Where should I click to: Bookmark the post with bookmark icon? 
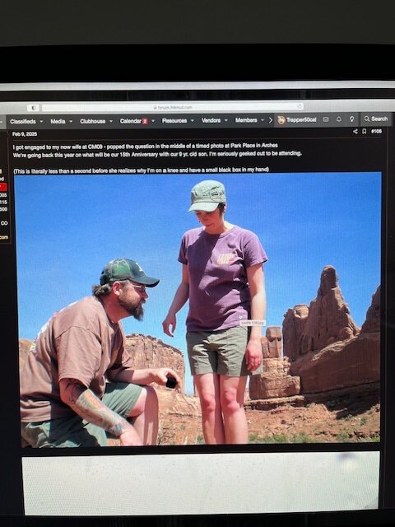coord(364,132)
